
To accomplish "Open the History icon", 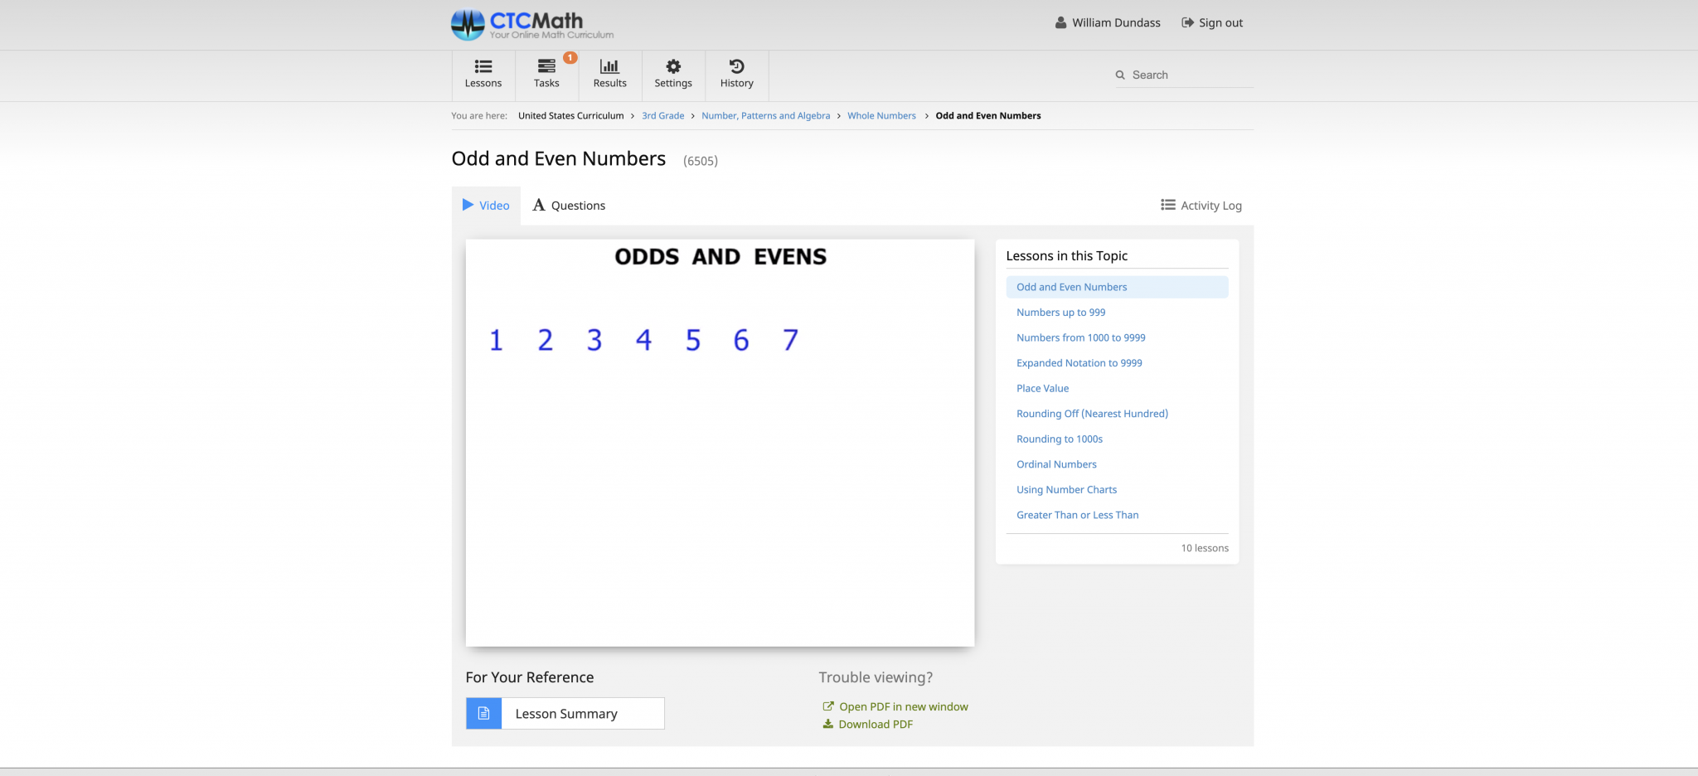I will coord(736,65).
